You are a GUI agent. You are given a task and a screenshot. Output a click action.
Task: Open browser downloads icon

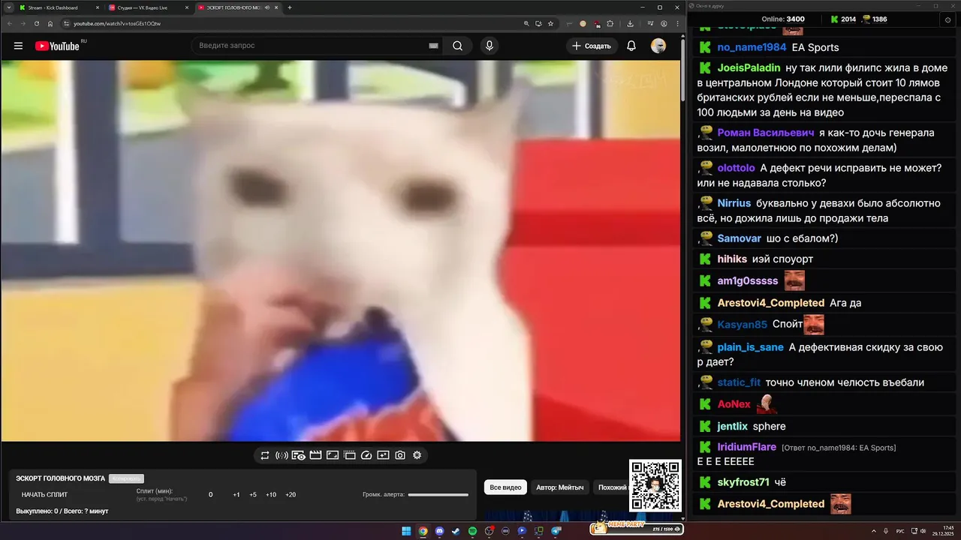click(630, 23)
